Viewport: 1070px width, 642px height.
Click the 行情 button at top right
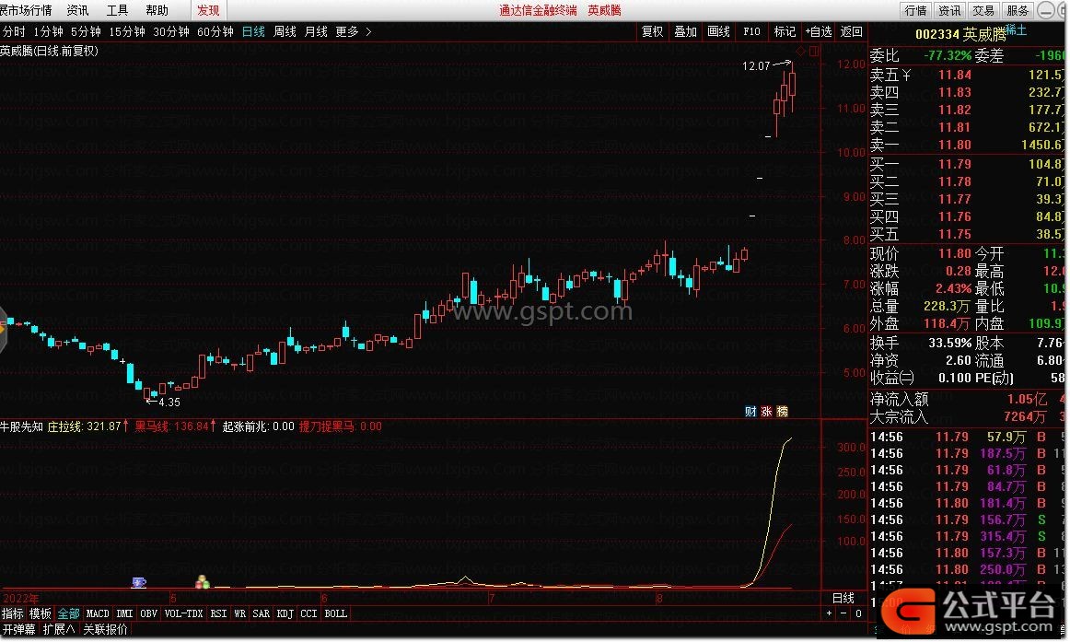click(x=916, y=10)
